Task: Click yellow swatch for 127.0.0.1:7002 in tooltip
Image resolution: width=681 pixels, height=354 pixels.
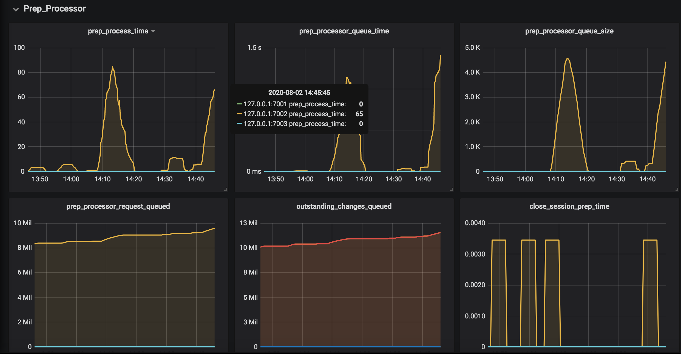Action: tap(239, 114)
